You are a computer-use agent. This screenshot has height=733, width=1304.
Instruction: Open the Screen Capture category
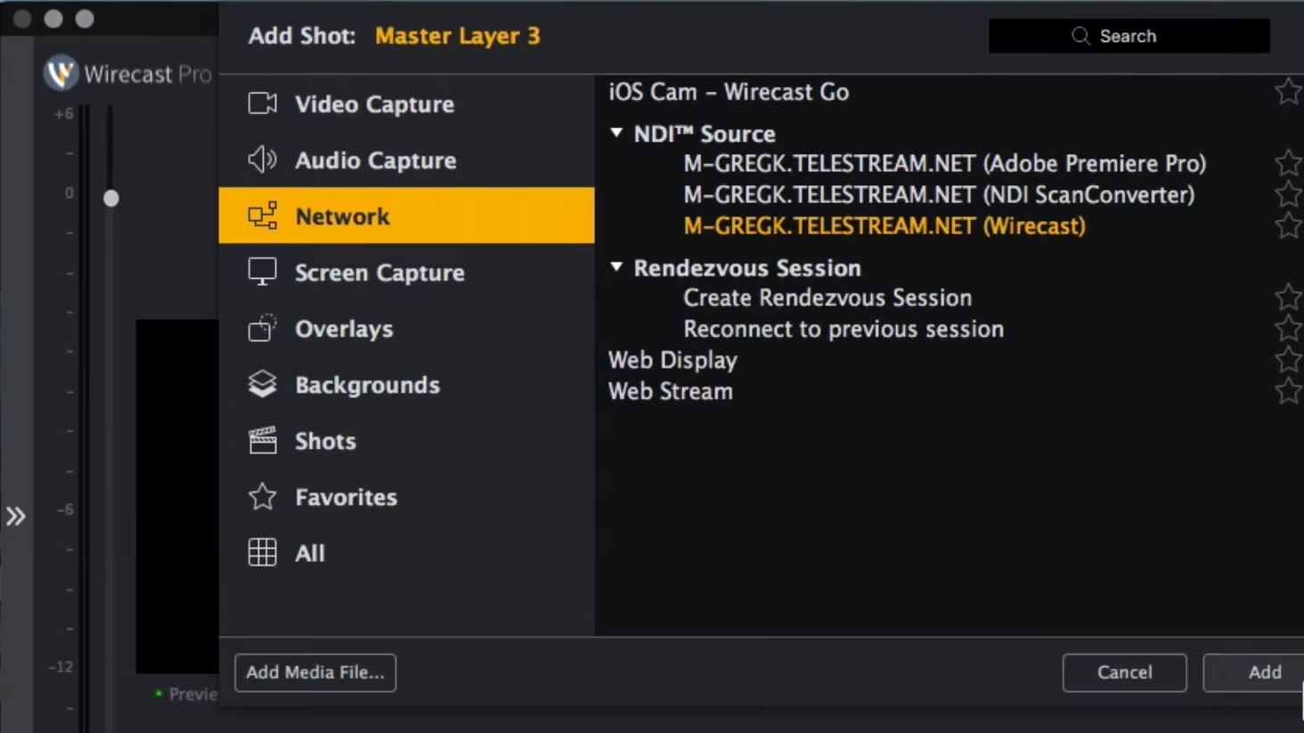click(x=406, y=272)
